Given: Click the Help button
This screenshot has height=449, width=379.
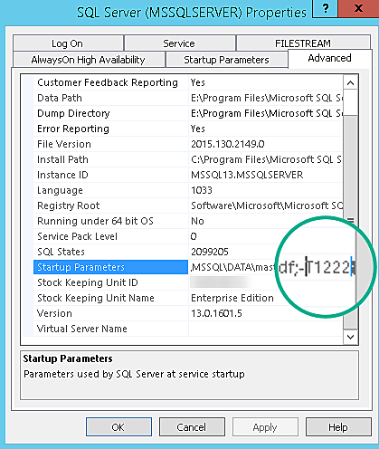Looking at the screenshot, I should coord(338,427).
